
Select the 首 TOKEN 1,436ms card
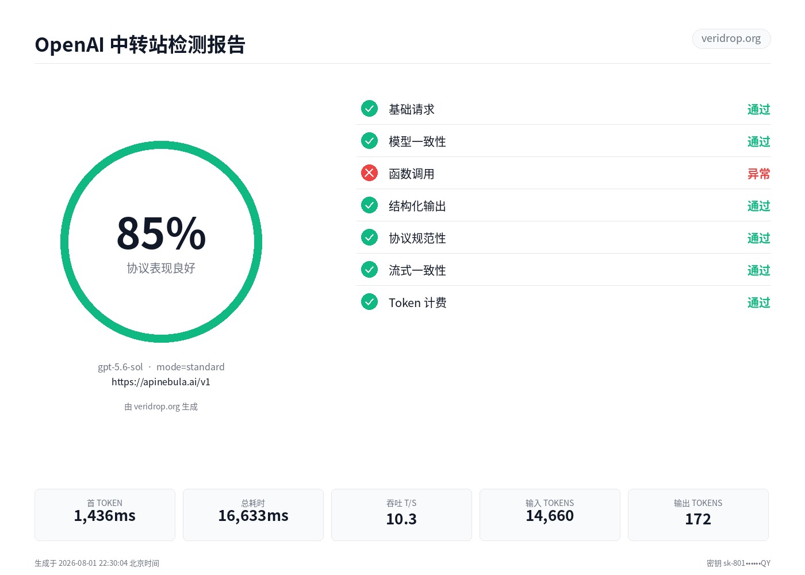[x=105, y=515]
